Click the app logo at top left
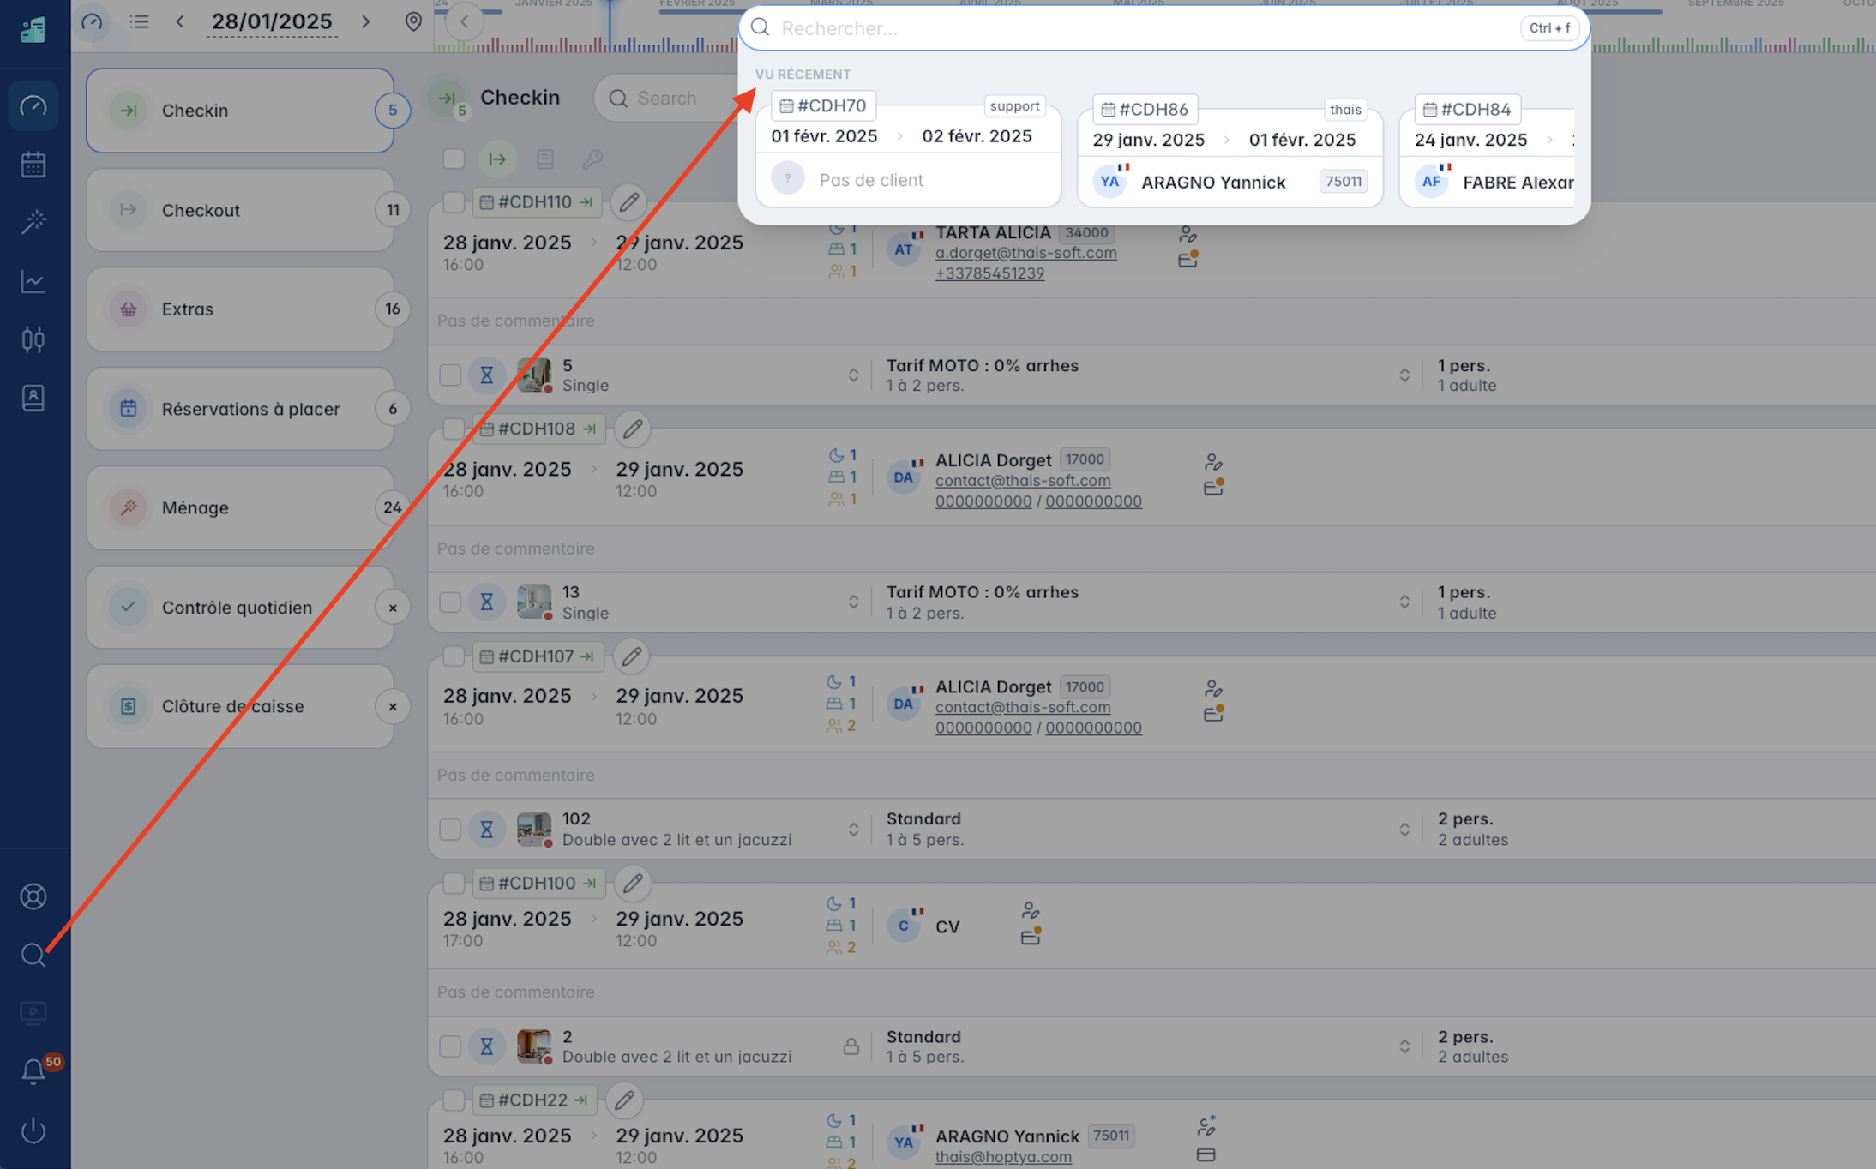 [33, 30]
